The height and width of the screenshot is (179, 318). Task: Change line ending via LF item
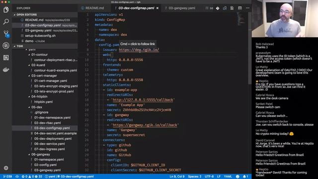tap(219, 177)
